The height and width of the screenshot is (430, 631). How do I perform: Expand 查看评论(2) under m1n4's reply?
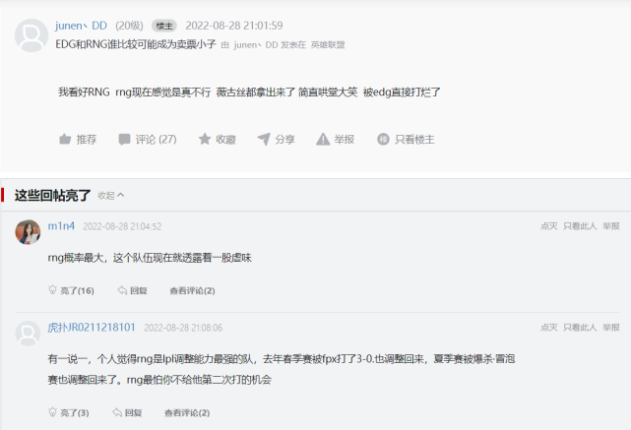192,291
